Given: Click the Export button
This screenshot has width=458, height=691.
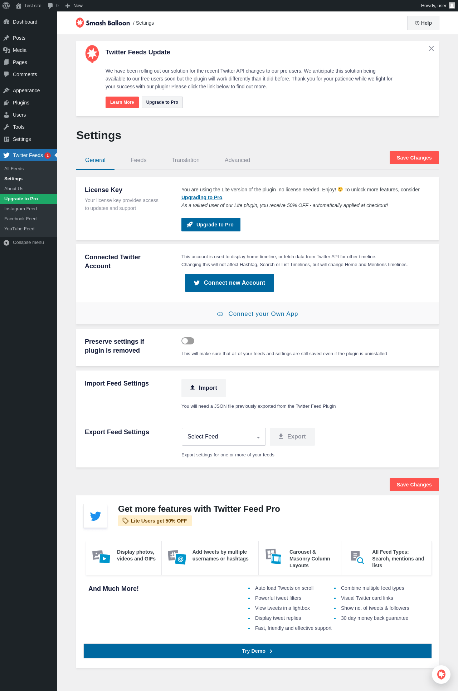Looking at the screenshot, I should coord(292,437).
